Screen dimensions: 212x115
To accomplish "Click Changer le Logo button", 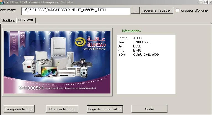I will [x=62, y=109].
